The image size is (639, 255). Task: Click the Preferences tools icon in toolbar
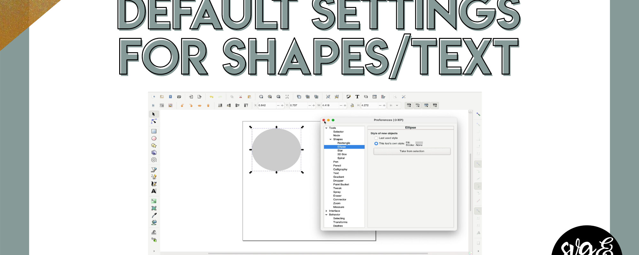point(404,97)
